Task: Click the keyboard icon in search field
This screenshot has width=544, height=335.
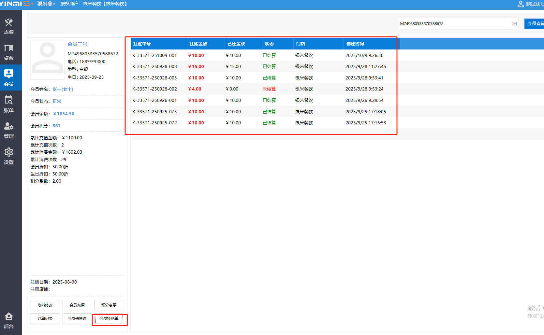Action: coord(514,24)
